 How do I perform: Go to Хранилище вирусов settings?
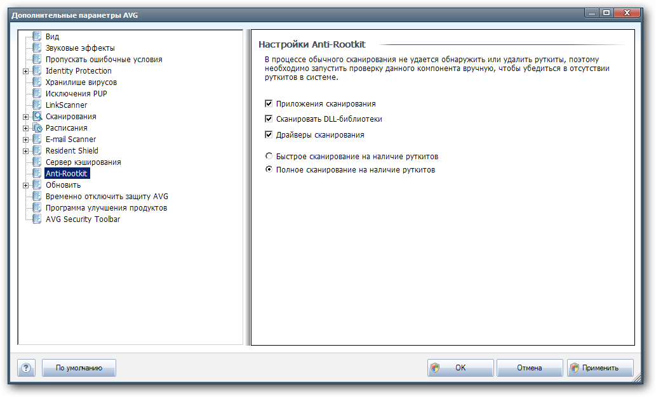[81, 82]
